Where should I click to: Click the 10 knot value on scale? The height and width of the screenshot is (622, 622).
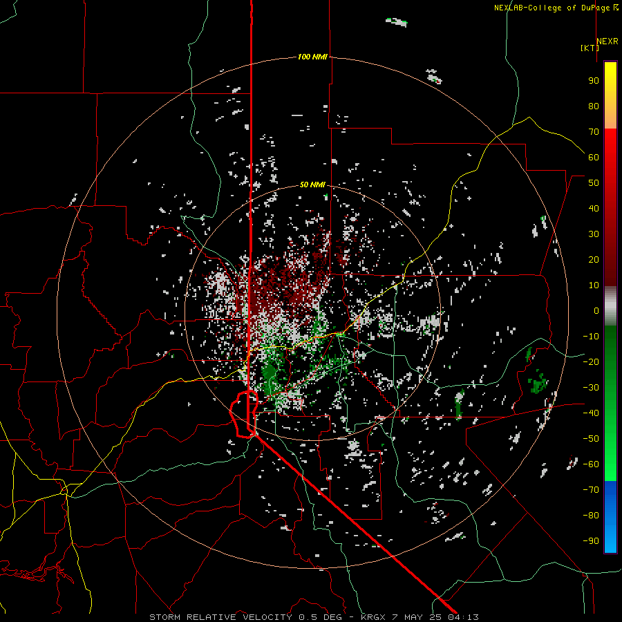pyautogui.click(x=594, y=285)
